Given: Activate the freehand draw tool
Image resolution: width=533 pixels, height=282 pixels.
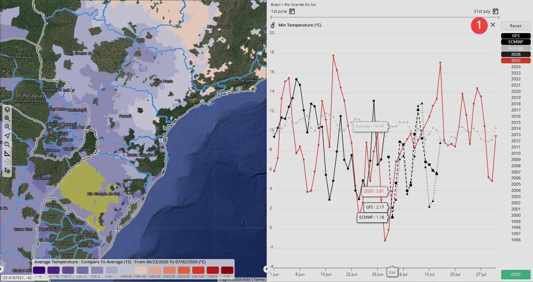Looking at the screenshot, I should [7, 171].
